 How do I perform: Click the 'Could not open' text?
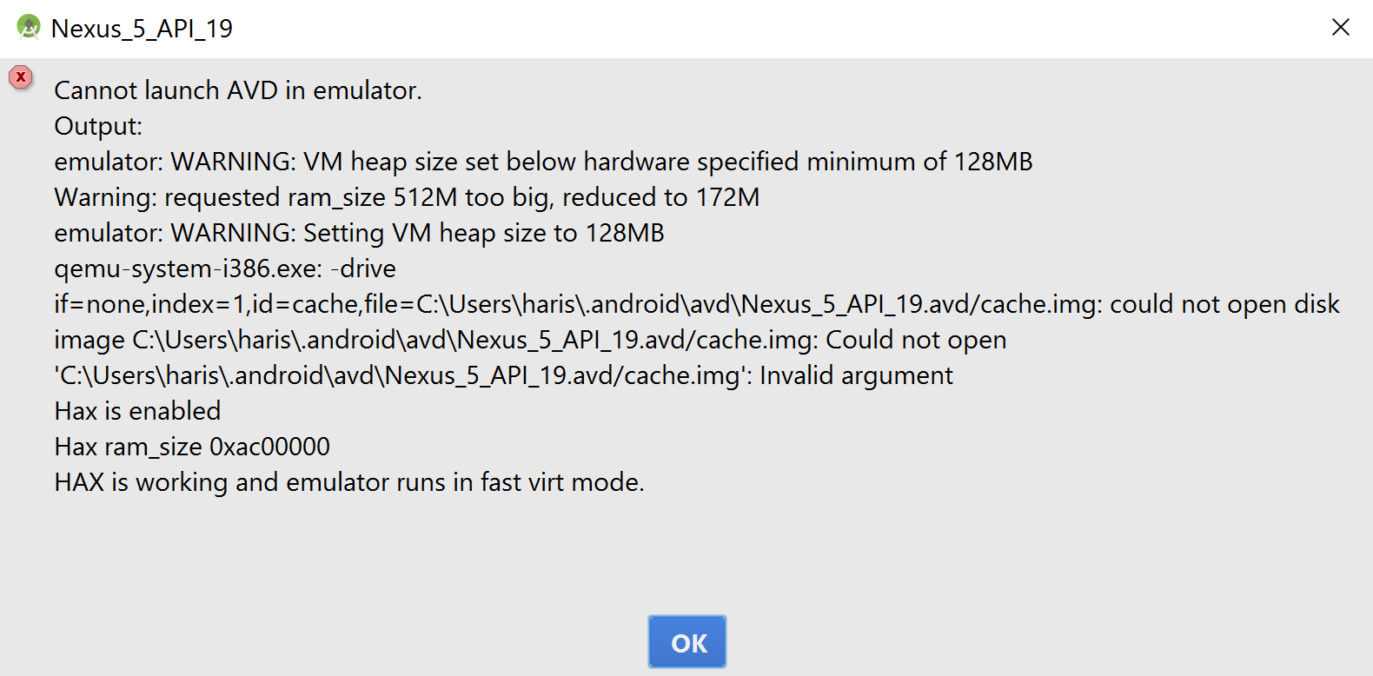pyautogui.click(x=916, y=340)
